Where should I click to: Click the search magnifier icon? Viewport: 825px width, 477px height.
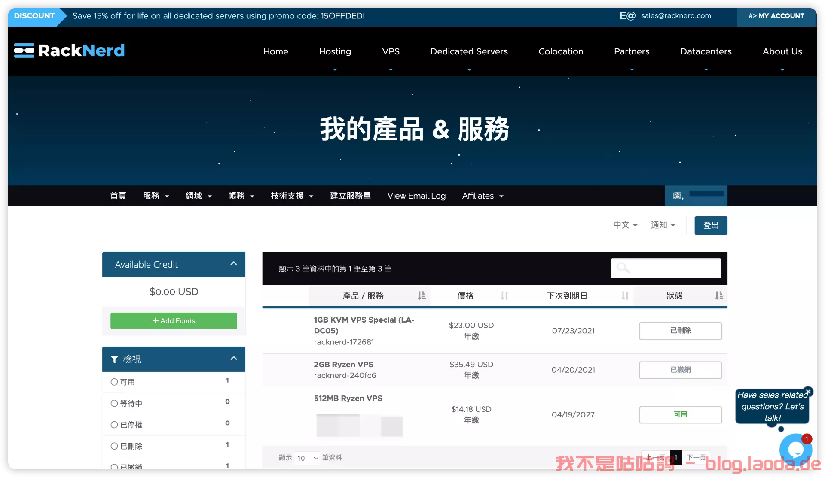click(623, 268)
